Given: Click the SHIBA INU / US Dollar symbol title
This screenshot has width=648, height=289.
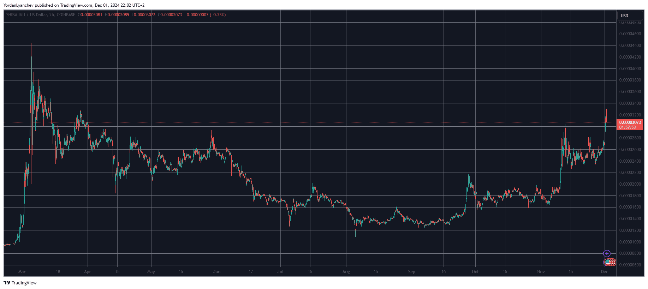Looking at the screenshot, I should pyautogui.click(x=41, y=15).
